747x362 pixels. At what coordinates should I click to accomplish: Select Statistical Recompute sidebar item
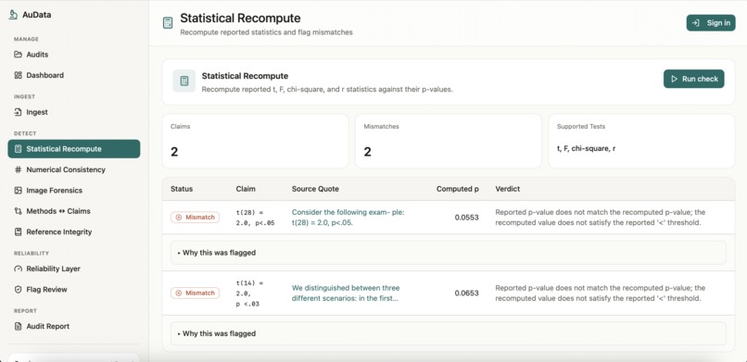[74, 149]
